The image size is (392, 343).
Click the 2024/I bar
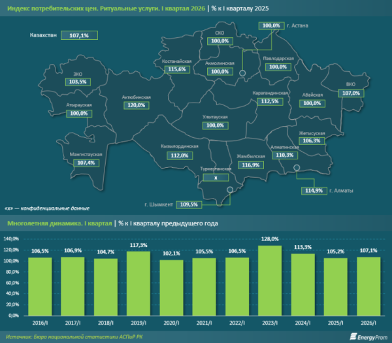(x=303, y=285)
